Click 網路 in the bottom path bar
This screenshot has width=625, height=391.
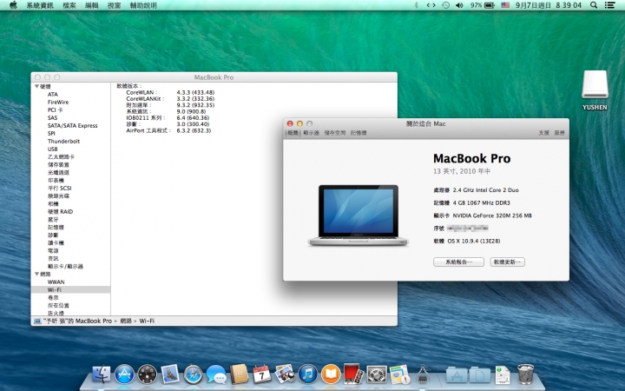point(126,321)
